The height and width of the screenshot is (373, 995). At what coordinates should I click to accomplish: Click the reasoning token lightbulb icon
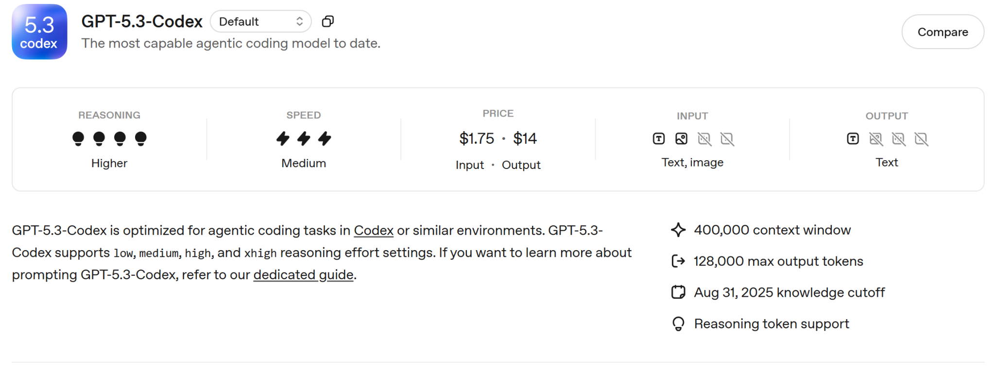pyautogui.click(x=678, y=323)
